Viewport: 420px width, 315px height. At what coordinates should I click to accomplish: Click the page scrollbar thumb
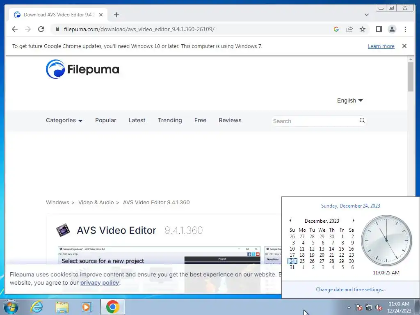click(411, 77)
